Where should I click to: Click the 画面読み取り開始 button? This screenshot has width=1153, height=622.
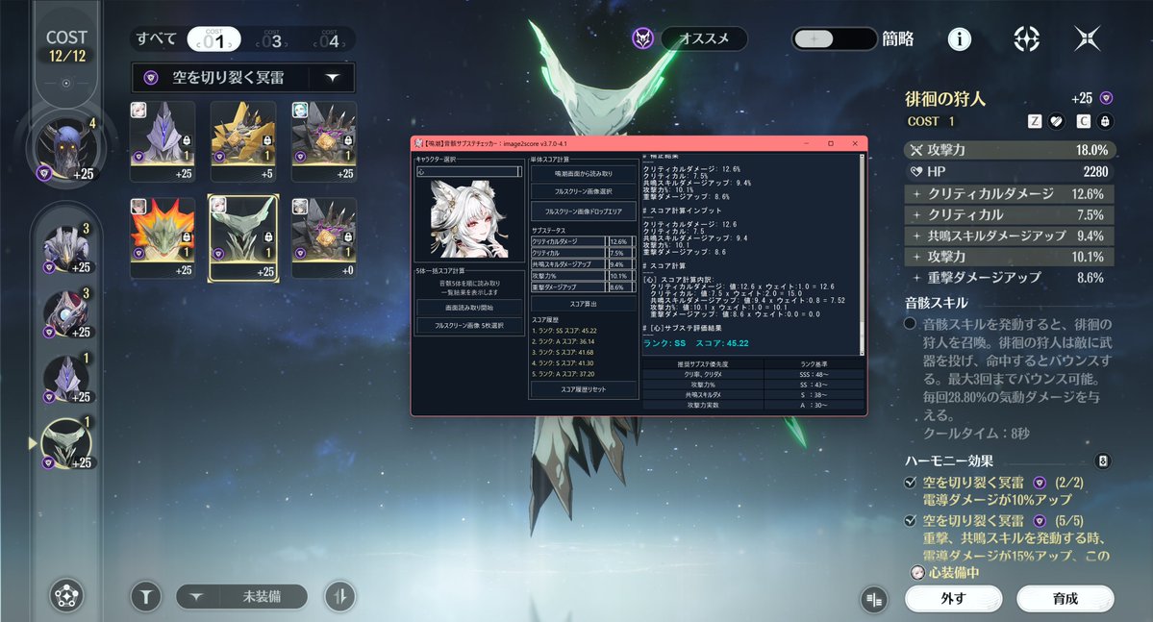click(469, 308)
